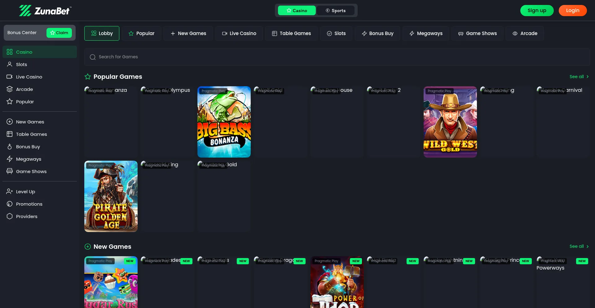The image size is (595, 308).
Task: Click Bonus Buy text in sidebar
Action: 28,147
